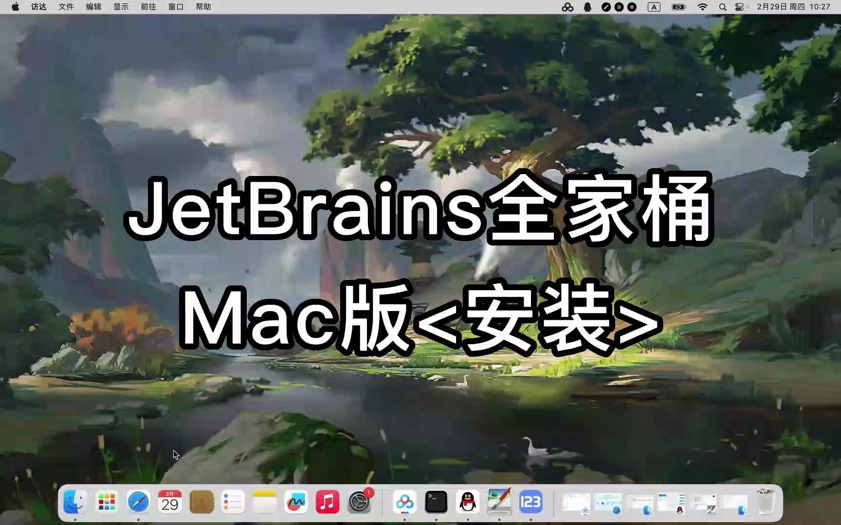Open the Apple menu
This screenshot has height=525, width=841.
point(15,7)
